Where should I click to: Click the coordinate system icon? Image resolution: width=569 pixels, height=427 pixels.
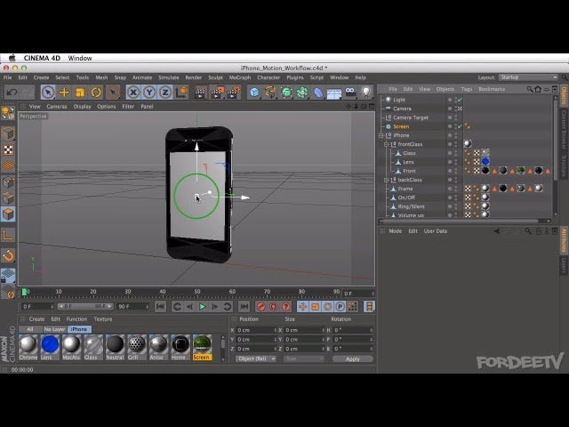click(181, 93)
